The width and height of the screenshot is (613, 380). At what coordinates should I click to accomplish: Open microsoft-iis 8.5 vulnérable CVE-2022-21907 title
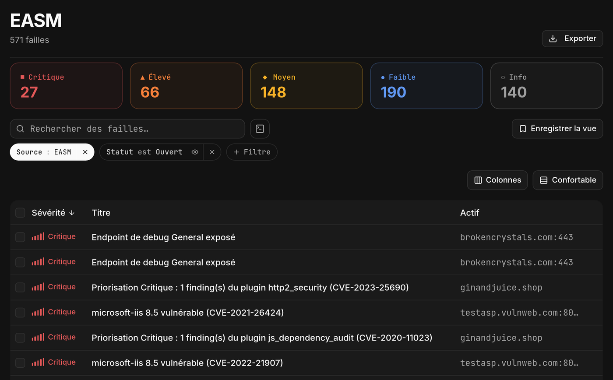click(x=187, y=363)
